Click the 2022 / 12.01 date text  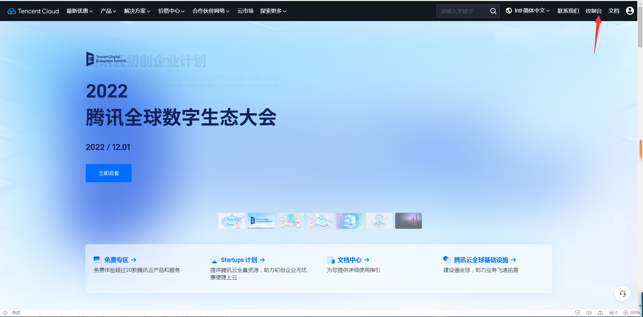pos(108,147)
